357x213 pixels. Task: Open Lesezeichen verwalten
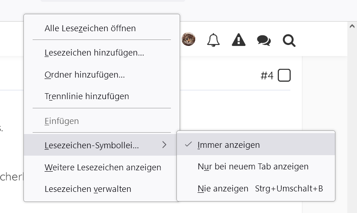click(x=88, y=189)
